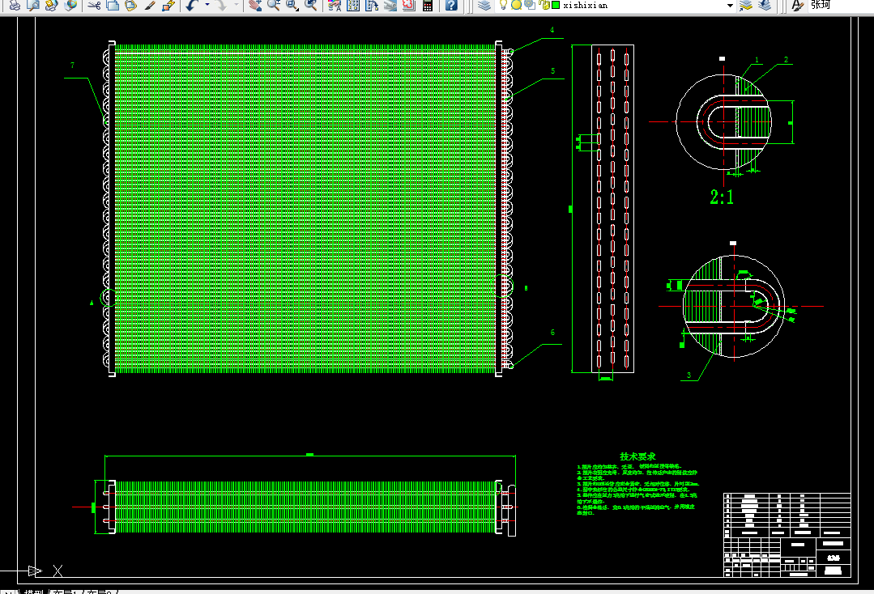Toggle viewport freeze icon for xishixian layer

[530, 5]
